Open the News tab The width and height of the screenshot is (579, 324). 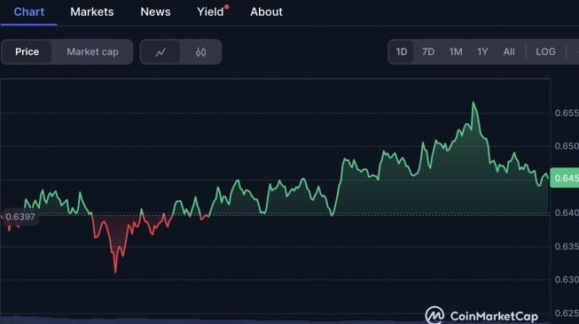155,12
